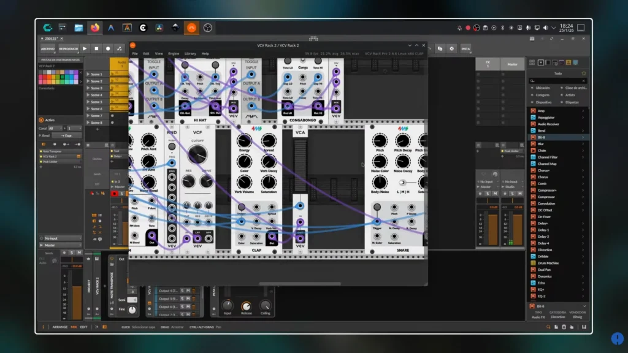
Task: Select the Convolution device in browser
Action: [557, 203]
